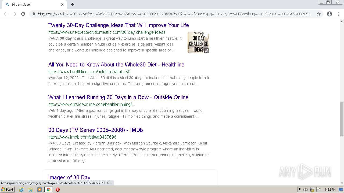Open the file explorer taskbar icon

tap(30, 190)
